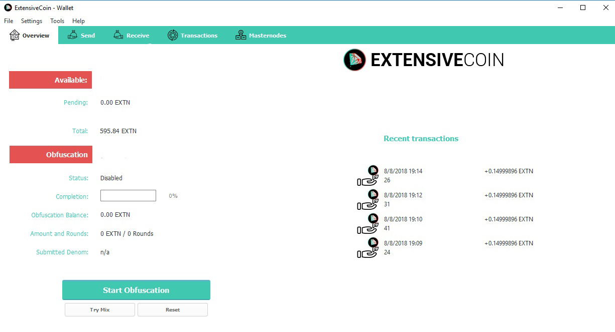Click the Submitted Denom label
This screenshot has width=615, height=332.
[x=62, y=252]
